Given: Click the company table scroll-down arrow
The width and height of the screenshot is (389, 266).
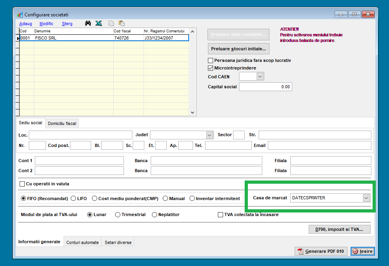Looking at the screenshot, I should 193,113.
